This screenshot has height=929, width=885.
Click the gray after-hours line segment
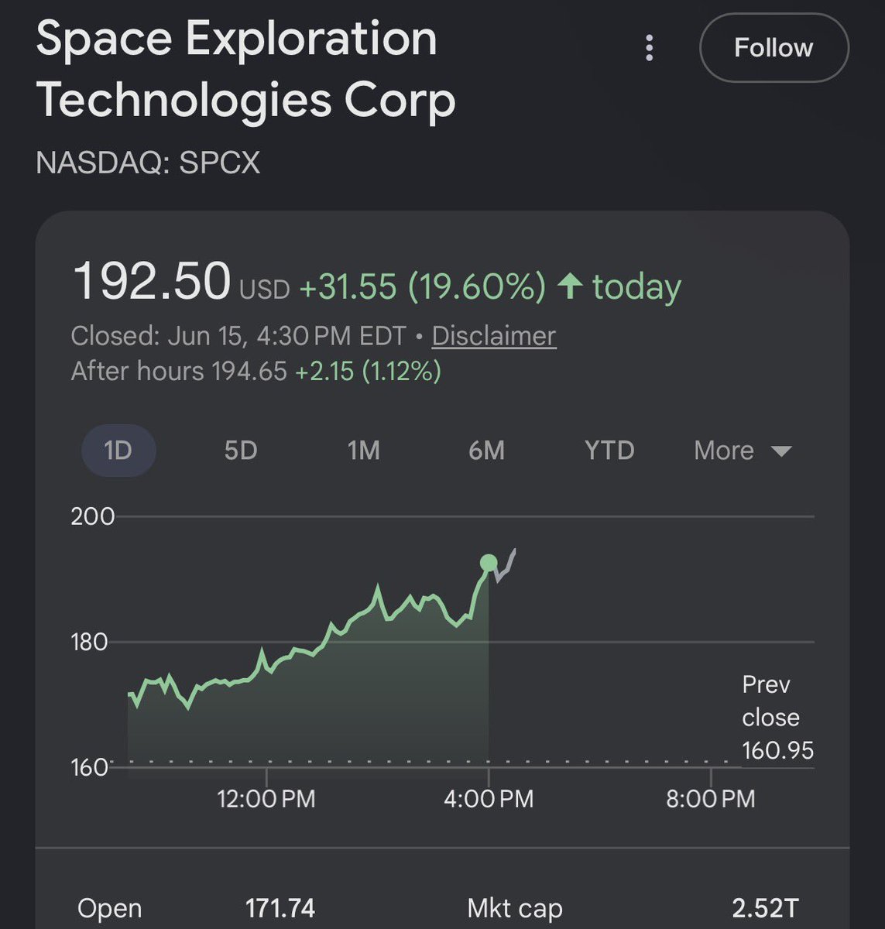(505, 566)
